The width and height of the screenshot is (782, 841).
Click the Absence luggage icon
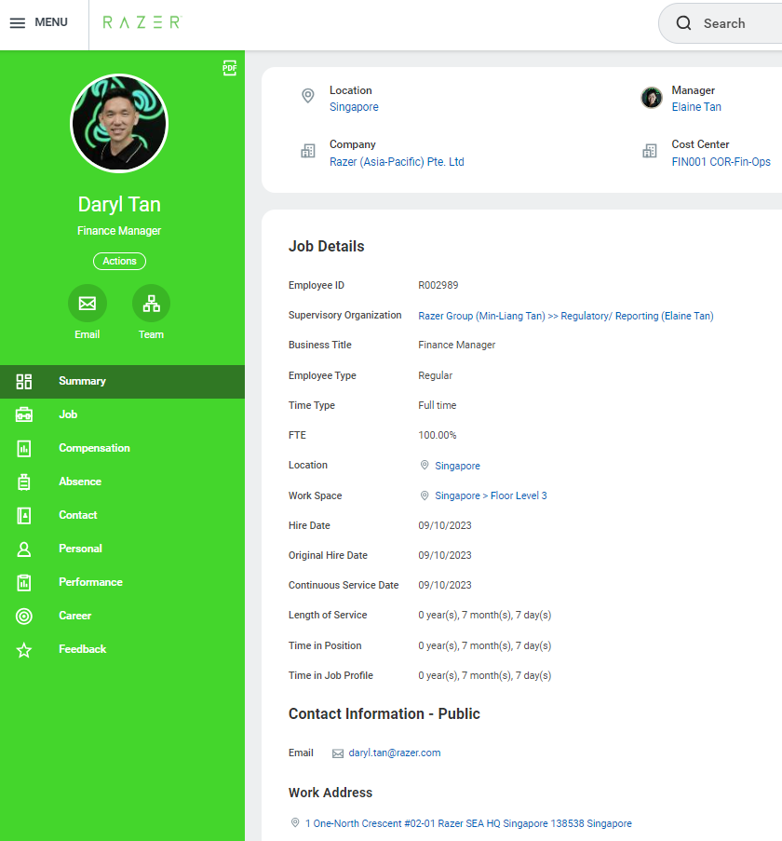[24, 482]
